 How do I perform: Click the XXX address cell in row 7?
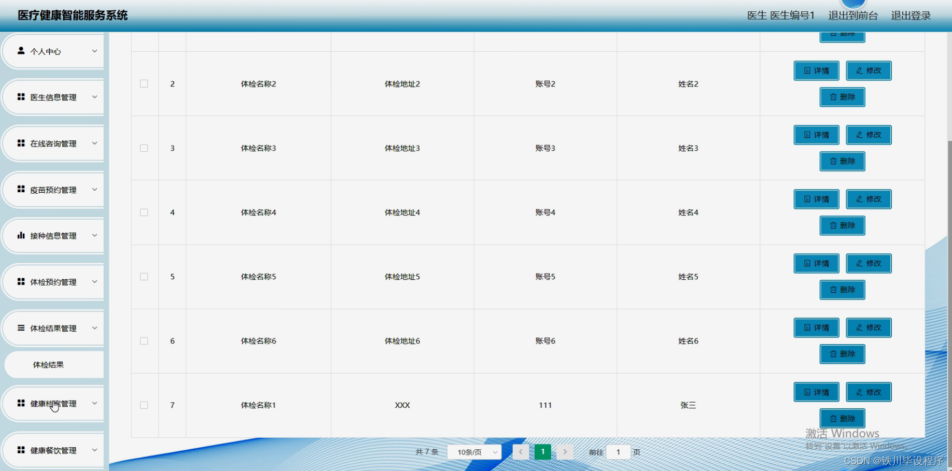tap(402, 405)
